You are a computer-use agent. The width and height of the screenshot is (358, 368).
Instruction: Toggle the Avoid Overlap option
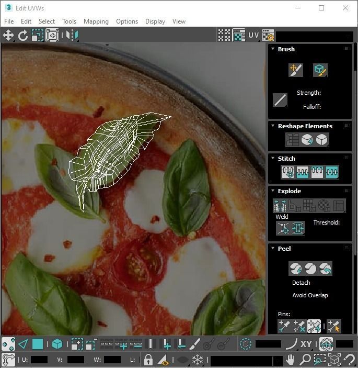coord(310,295)
